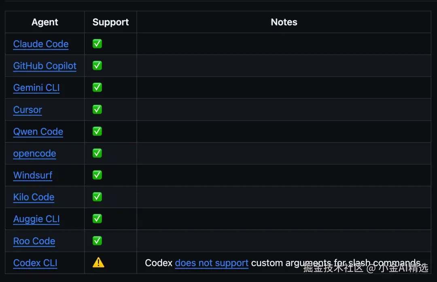The image size is (437, 282).
Task: Click the Cursor row support checkmark
Action: pyautogui.click(x=97, y=109)
